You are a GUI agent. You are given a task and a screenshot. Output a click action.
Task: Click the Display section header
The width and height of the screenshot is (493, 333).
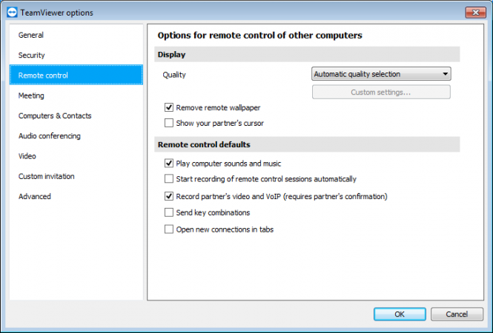pyautogui.click(x=307, y=54)
